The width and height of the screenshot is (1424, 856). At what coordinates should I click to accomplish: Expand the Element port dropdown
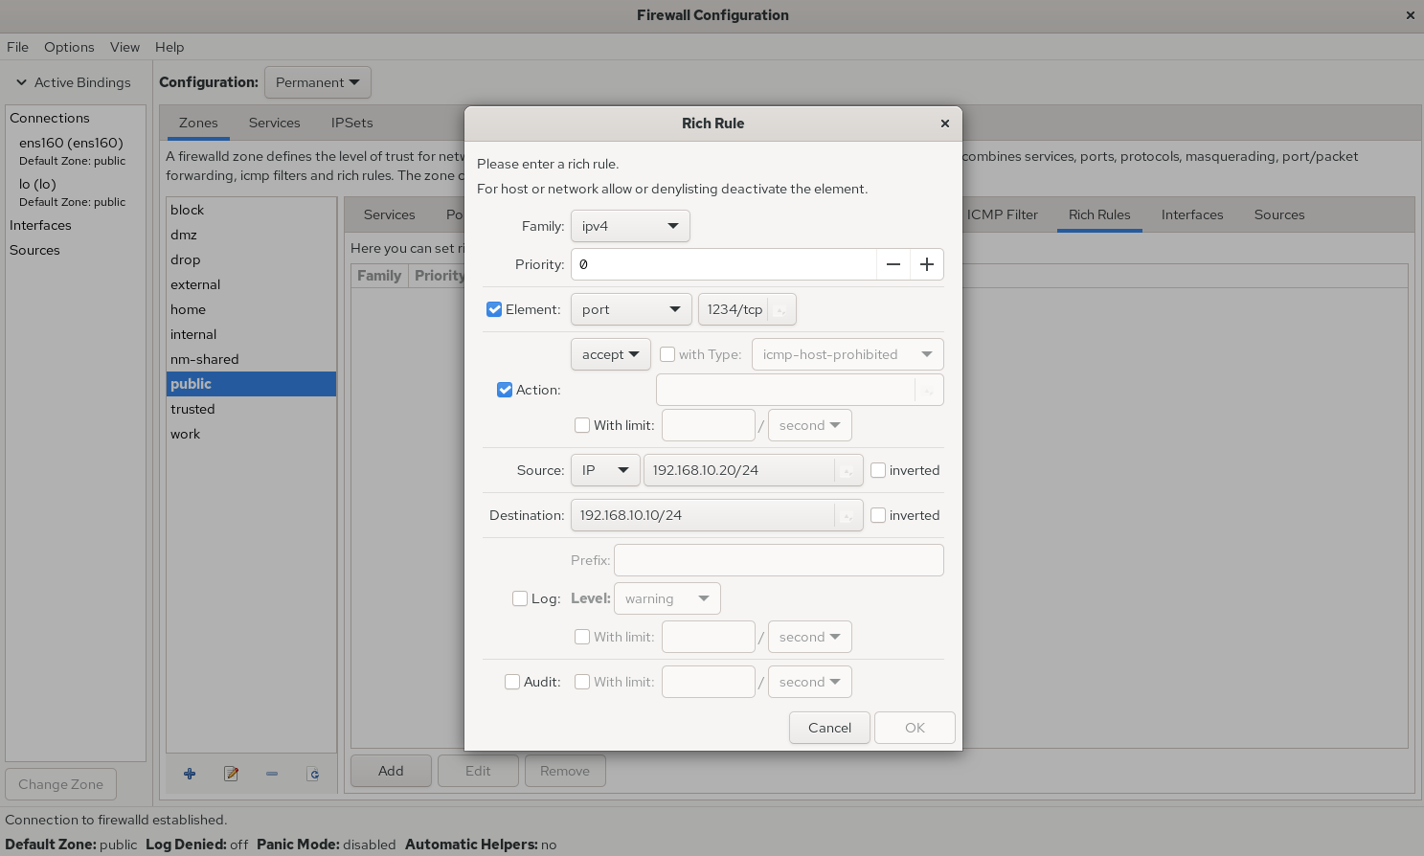[x=630, y=309]
